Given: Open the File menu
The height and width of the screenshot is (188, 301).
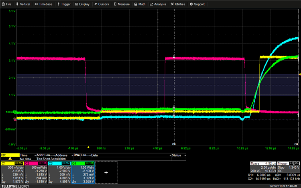Looking at the screenshot, I should [x=6, y=4].
